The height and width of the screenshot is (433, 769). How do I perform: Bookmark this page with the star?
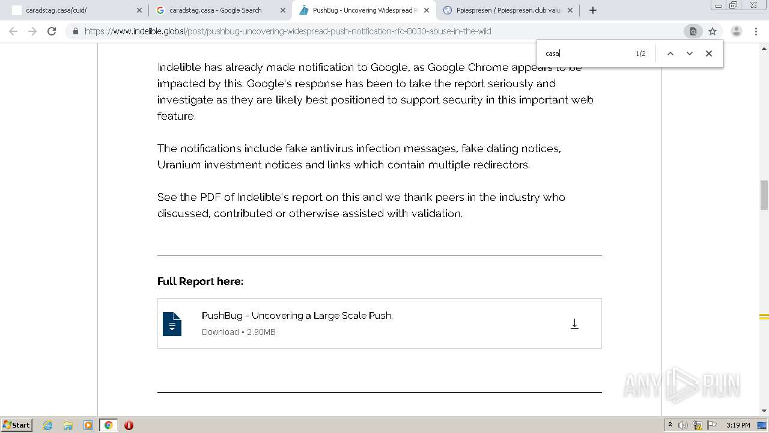coord(713,31)
